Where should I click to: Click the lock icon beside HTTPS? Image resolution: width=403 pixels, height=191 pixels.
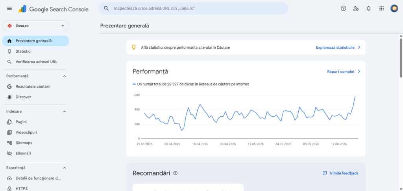9,189
